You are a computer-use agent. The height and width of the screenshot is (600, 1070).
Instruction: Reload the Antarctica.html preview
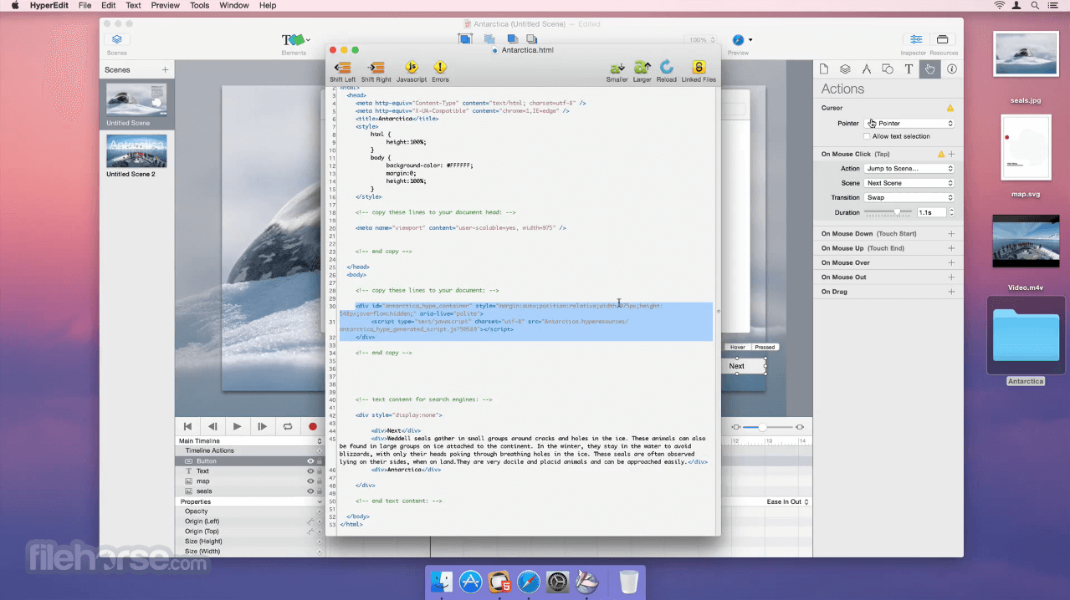(667, 68)
